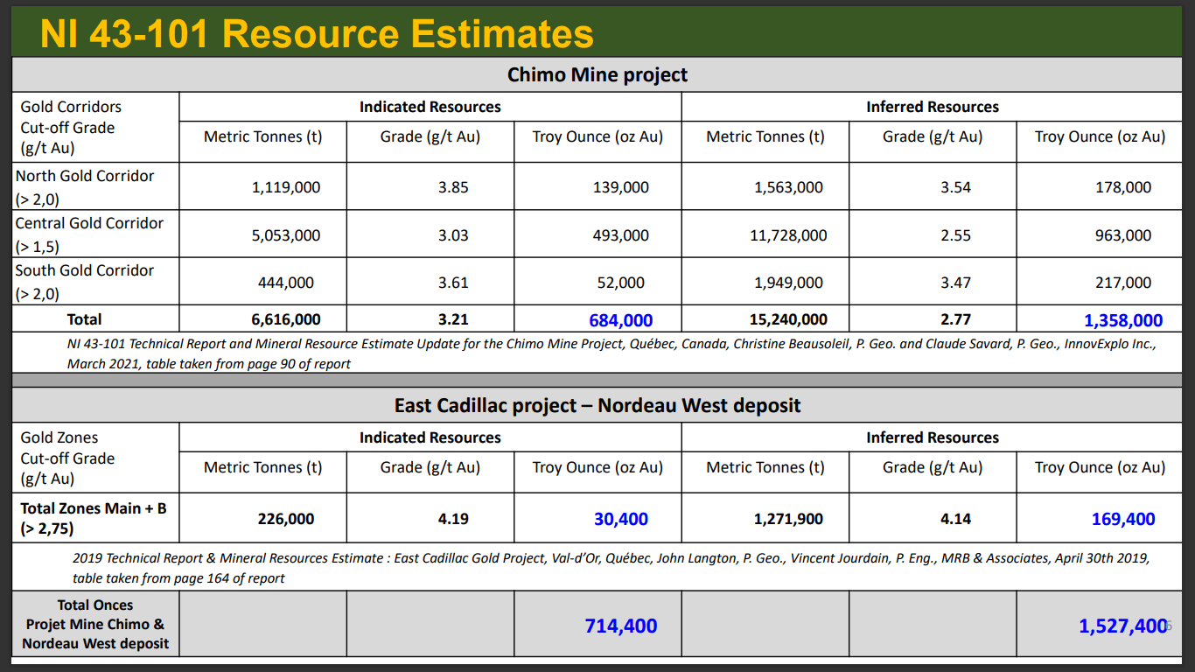The width and height of the screenshot is (1195, 672).
Task: Click the blue total '684,000'
Action: pyautogui.click(x=620, y=321)
